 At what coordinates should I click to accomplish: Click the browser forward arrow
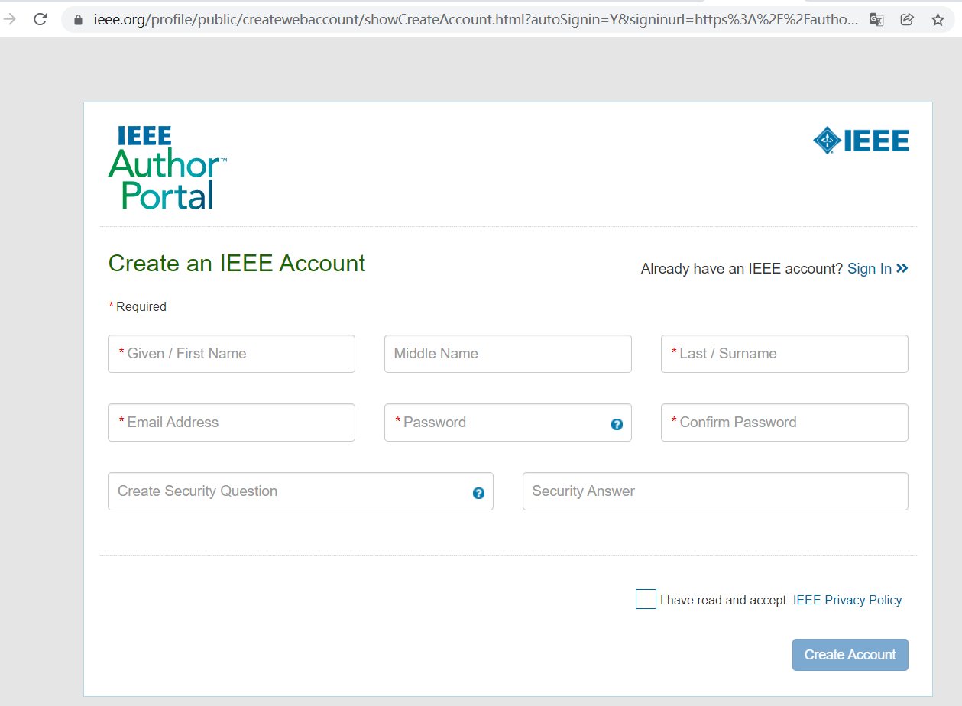(x=10, y=19)
